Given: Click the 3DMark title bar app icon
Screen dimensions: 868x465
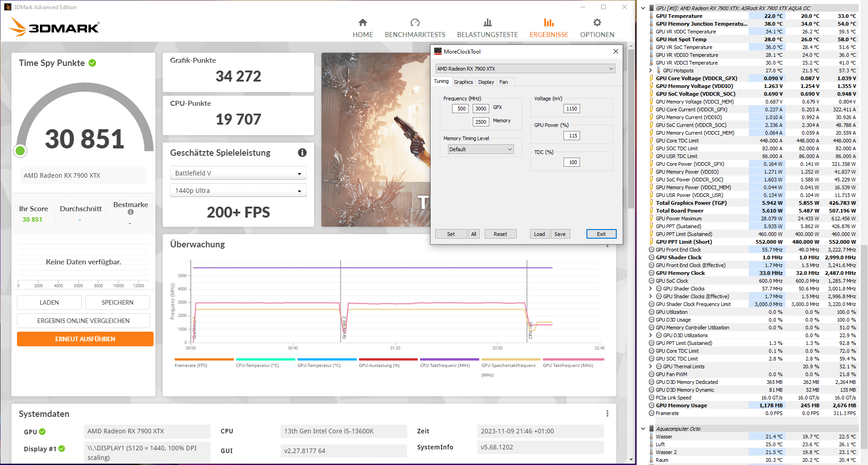Looking at the screenshot, I should click(8, 7).
